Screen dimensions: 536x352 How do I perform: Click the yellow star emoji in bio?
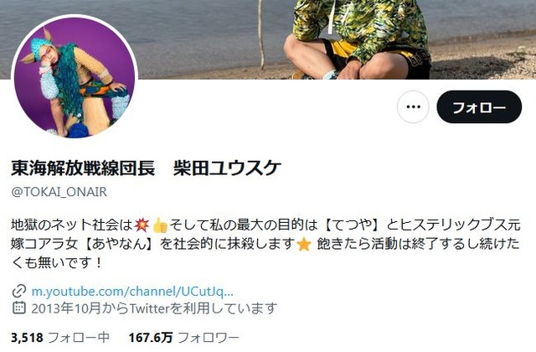(x=304, y=244)
